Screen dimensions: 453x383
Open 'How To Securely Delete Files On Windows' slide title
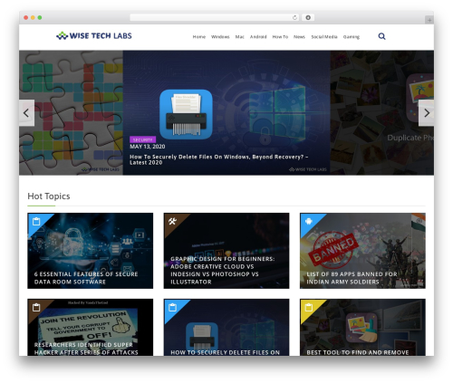219,159
